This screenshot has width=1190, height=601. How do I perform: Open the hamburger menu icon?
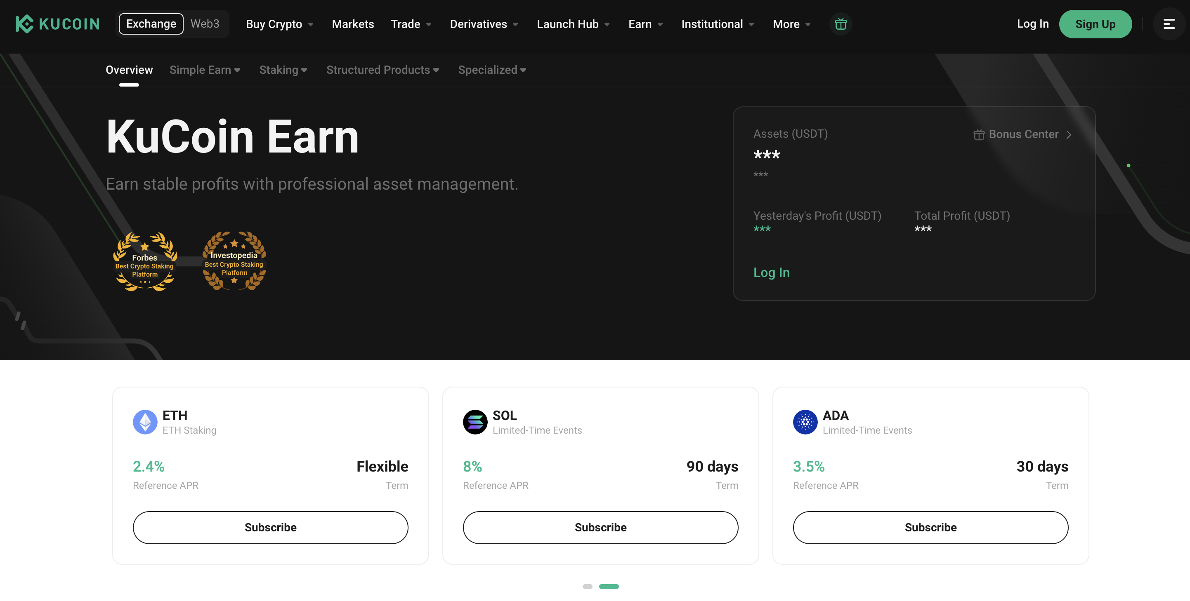coord(1169,24)
